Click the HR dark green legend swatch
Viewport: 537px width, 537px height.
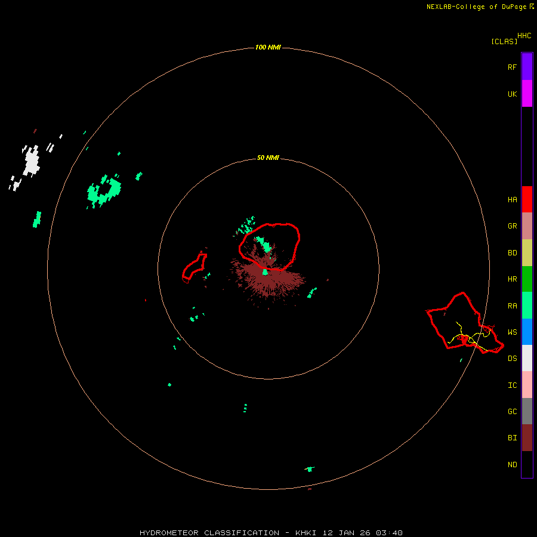(527, 279)
